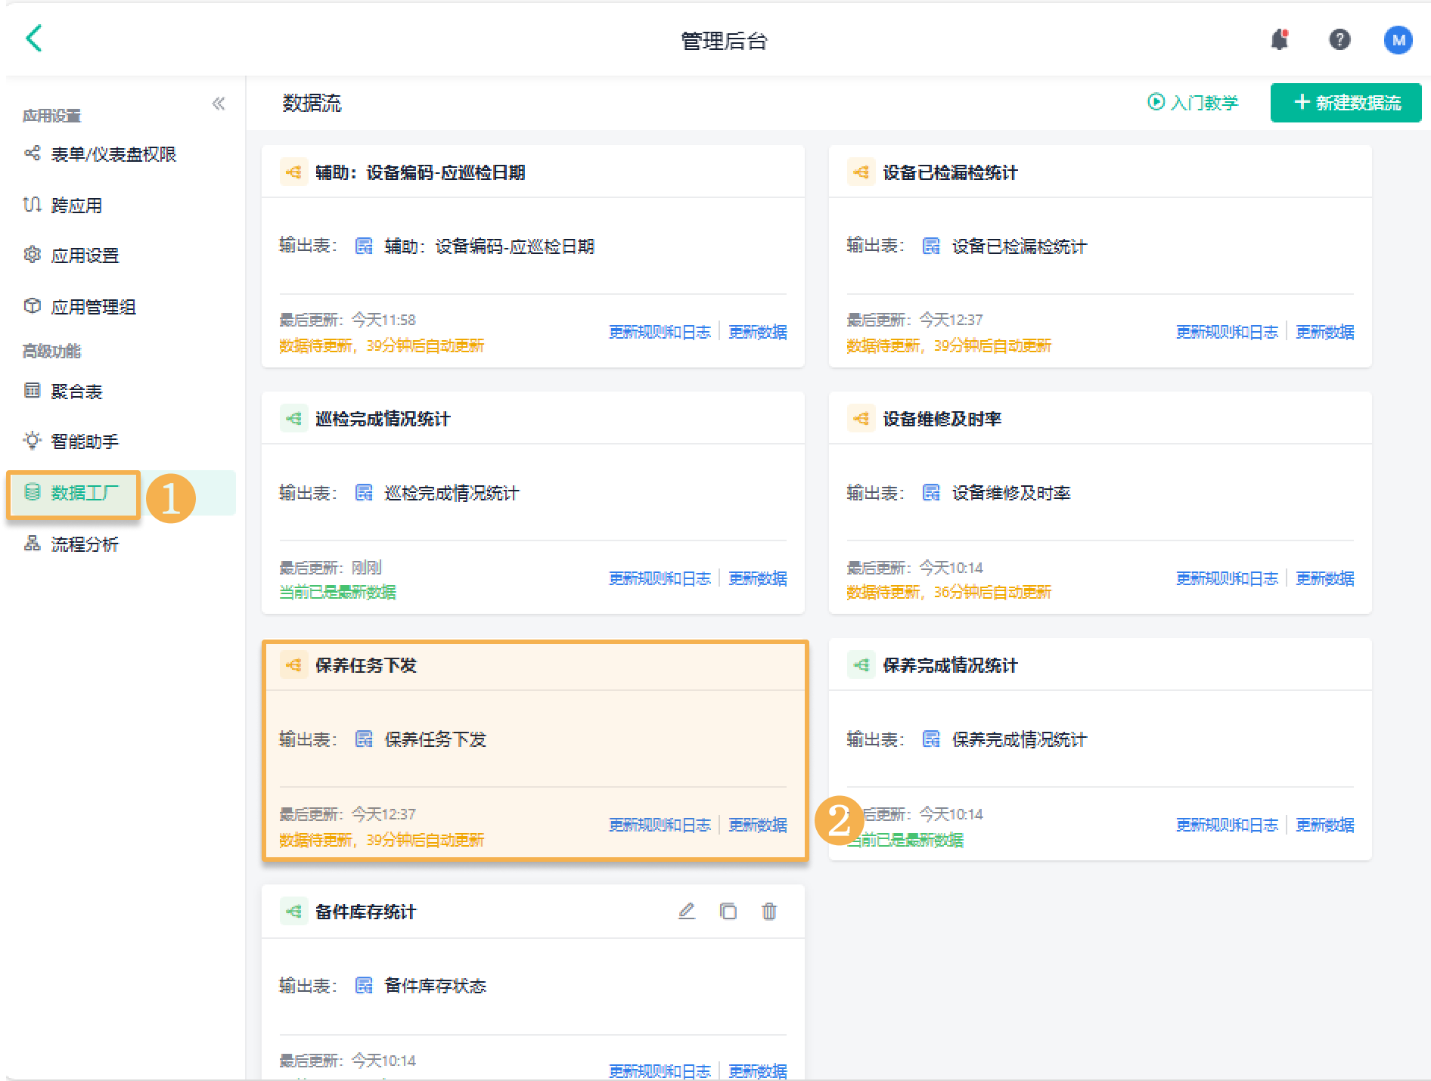Image resolution: width=1431 pixels, height=1081 pixels.
Task: Open the 保养任务下发 data flow card
Action: (535, 751)
